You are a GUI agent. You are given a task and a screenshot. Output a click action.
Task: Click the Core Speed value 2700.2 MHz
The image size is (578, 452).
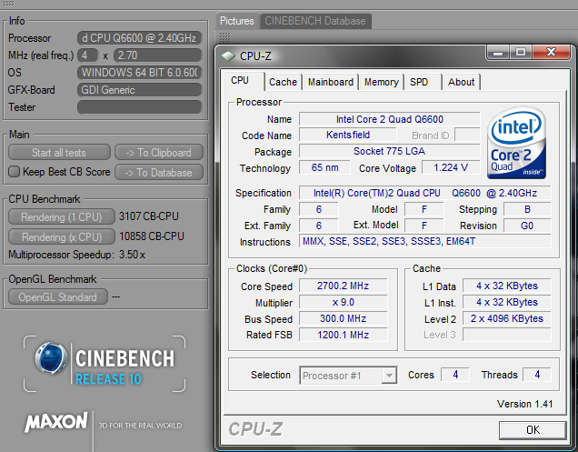343,286
